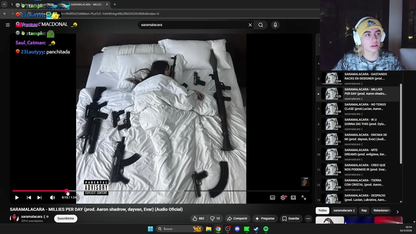Clear the saramalacara search text
416x234 pixels.
(x=250, y=25)
